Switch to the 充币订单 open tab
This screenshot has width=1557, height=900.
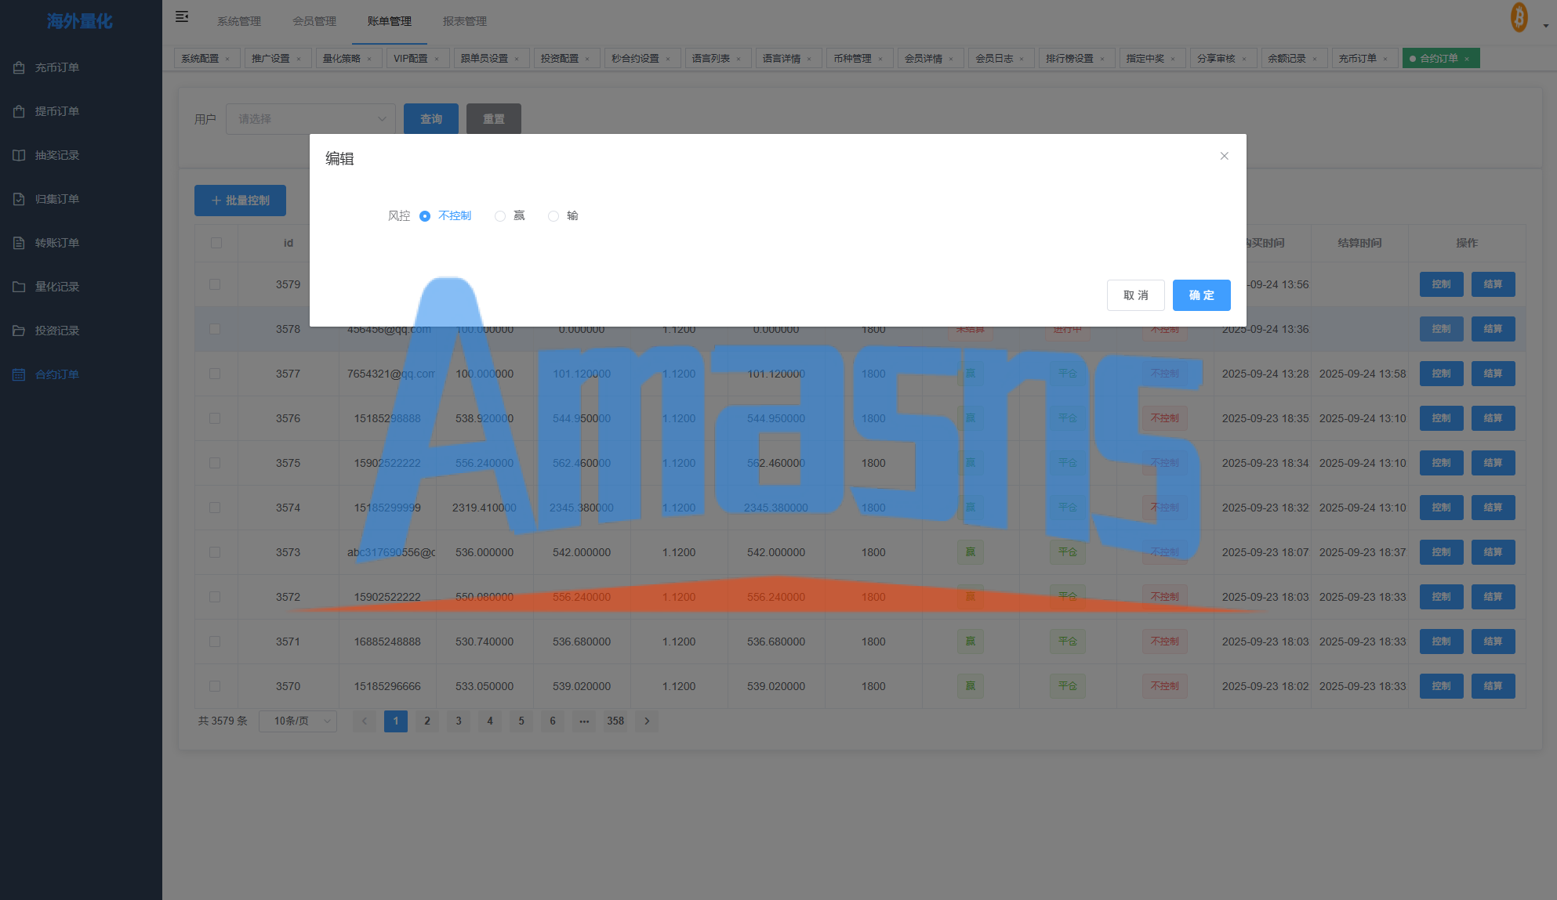[1357, 58]
